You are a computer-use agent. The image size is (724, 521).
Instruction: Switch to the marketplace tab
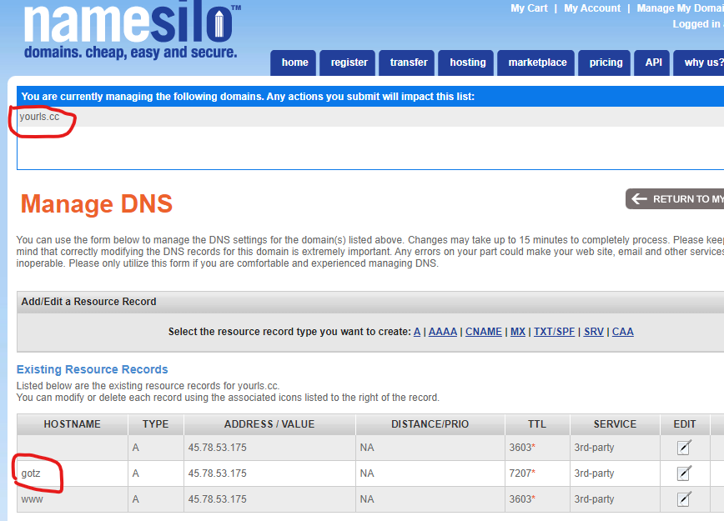tap(537, 63)
